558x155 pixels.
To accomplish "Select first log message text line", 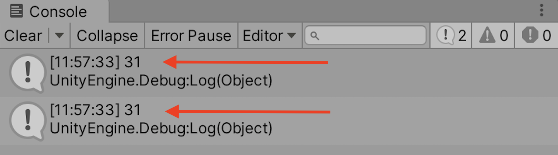I will (95, 62).
